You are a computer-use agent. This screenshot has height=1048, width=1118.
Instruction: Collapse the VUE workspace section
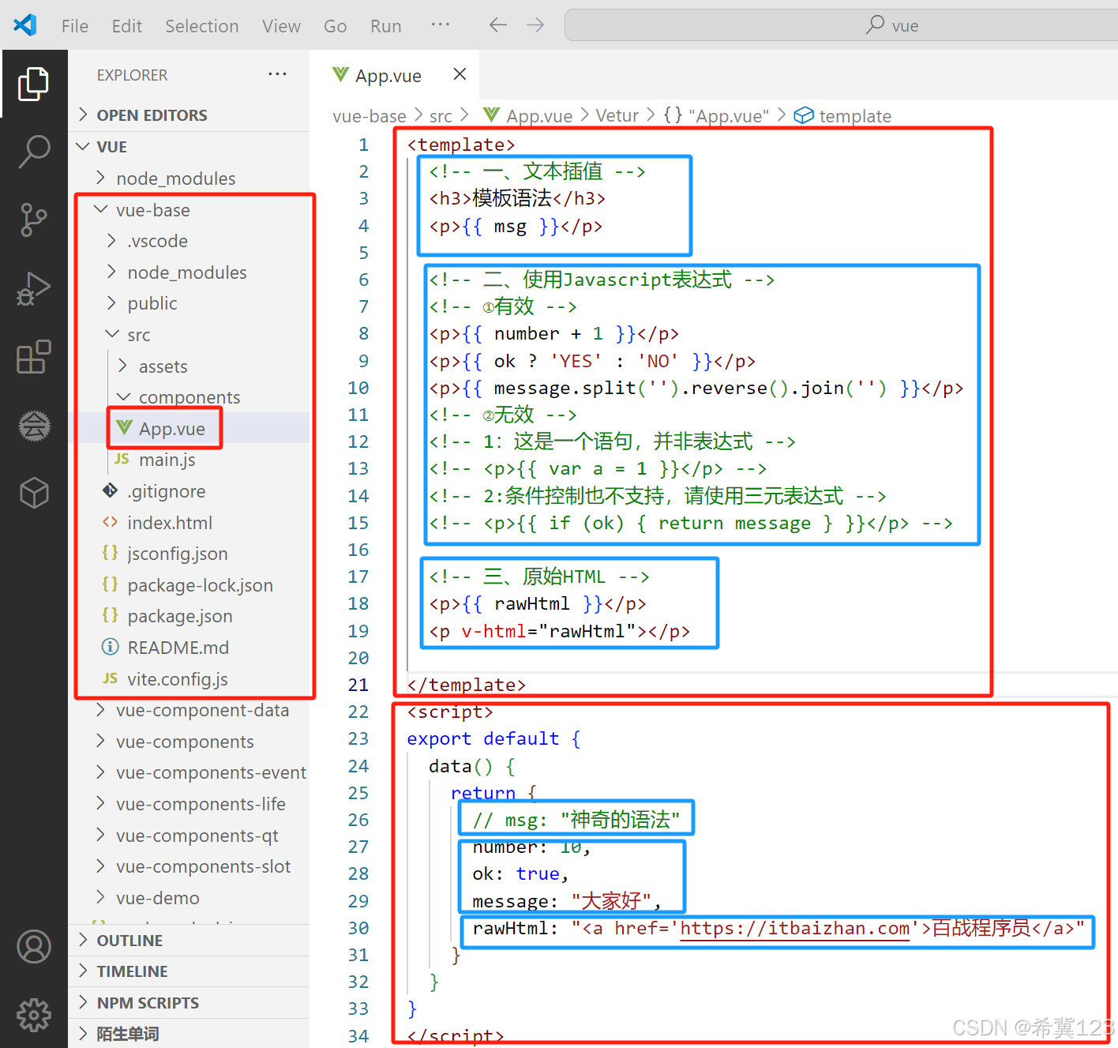click(189, 147)
